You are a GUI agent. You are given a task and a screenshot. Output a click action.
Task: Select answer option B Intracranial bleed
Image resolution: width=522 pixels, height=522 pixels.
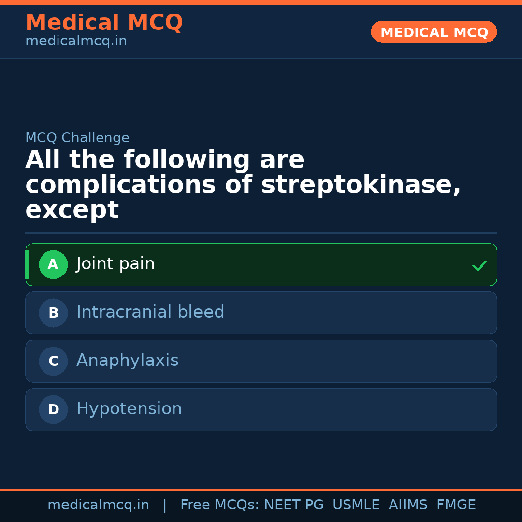(x=261, y=313)
